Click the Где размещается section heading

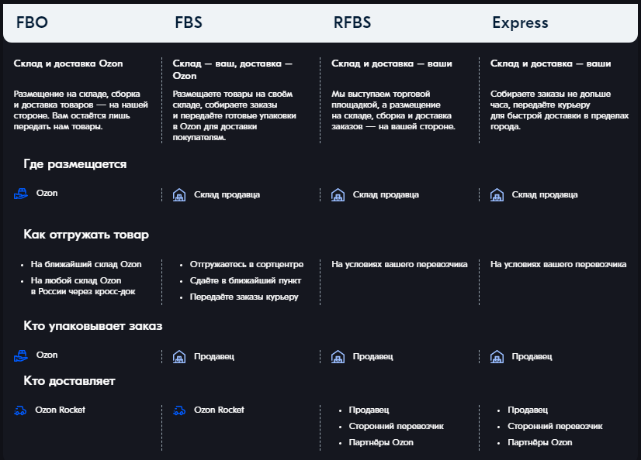[74, 164]
